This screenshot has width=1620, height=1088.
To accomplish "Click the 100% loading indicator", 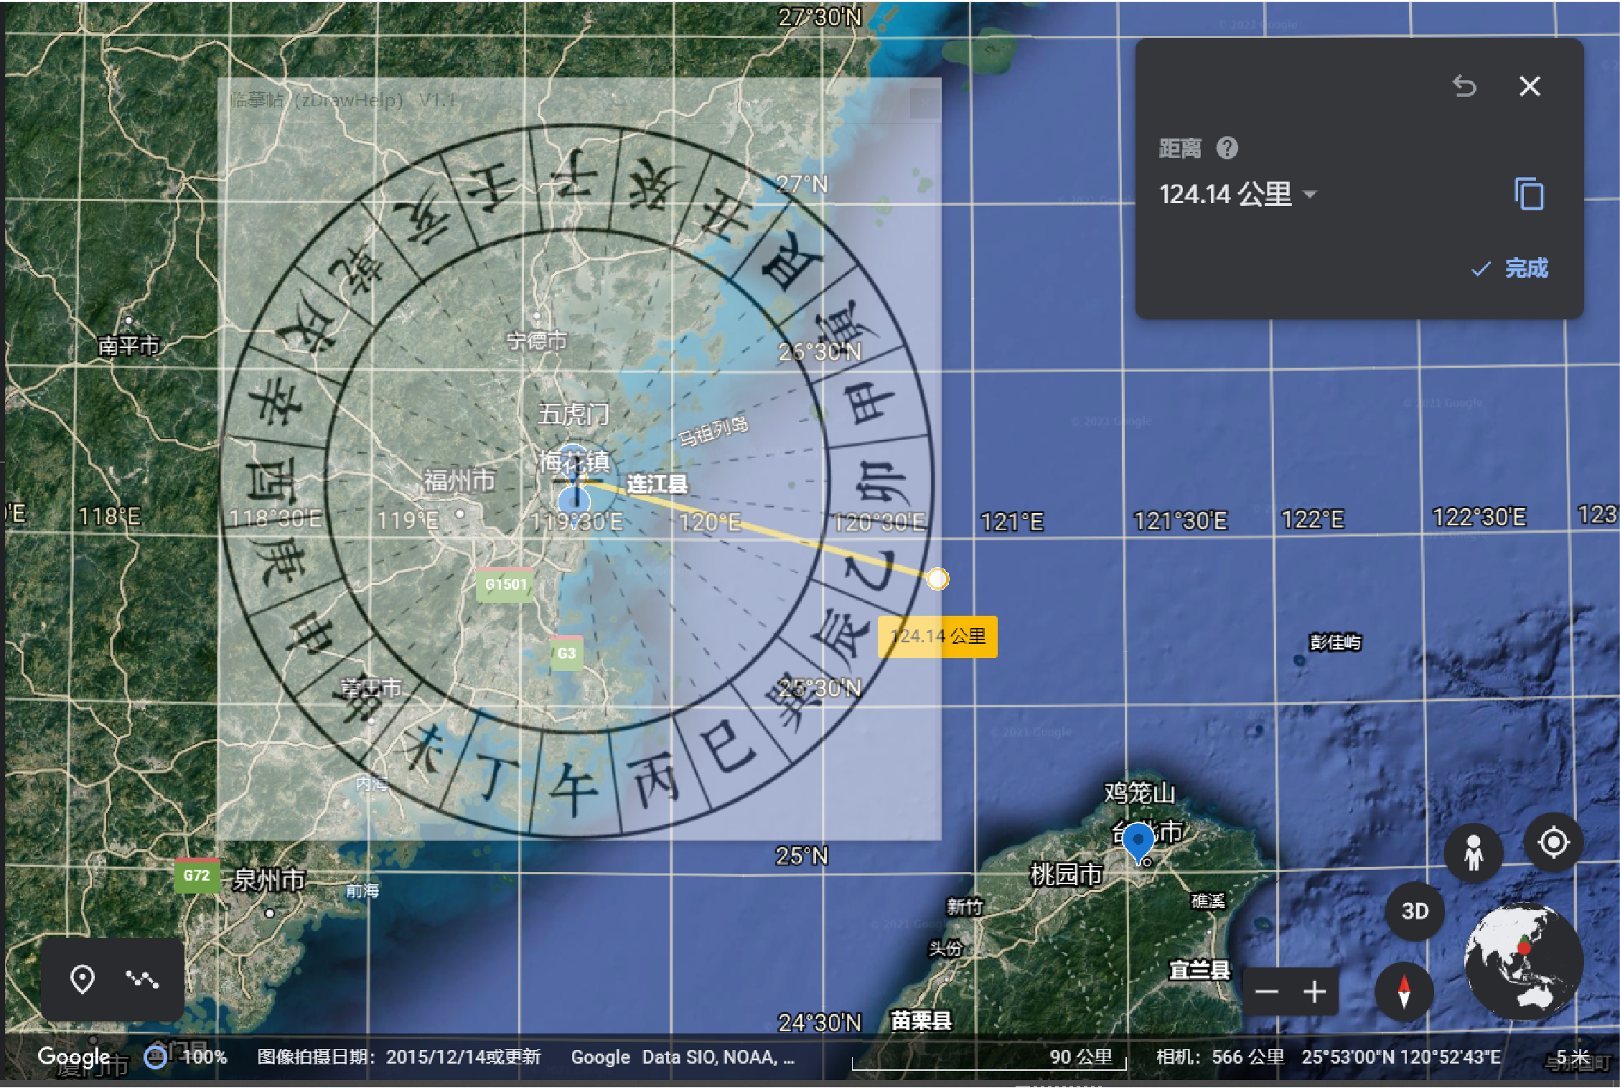I will coord(186,1056).
